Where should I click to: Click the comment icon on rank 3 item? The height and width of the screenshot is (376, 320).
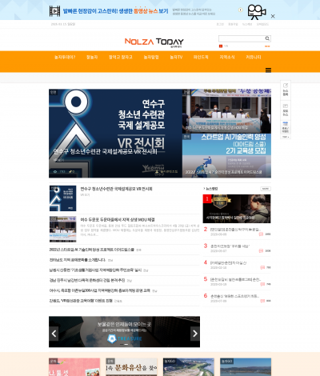[x=261, y=251]
